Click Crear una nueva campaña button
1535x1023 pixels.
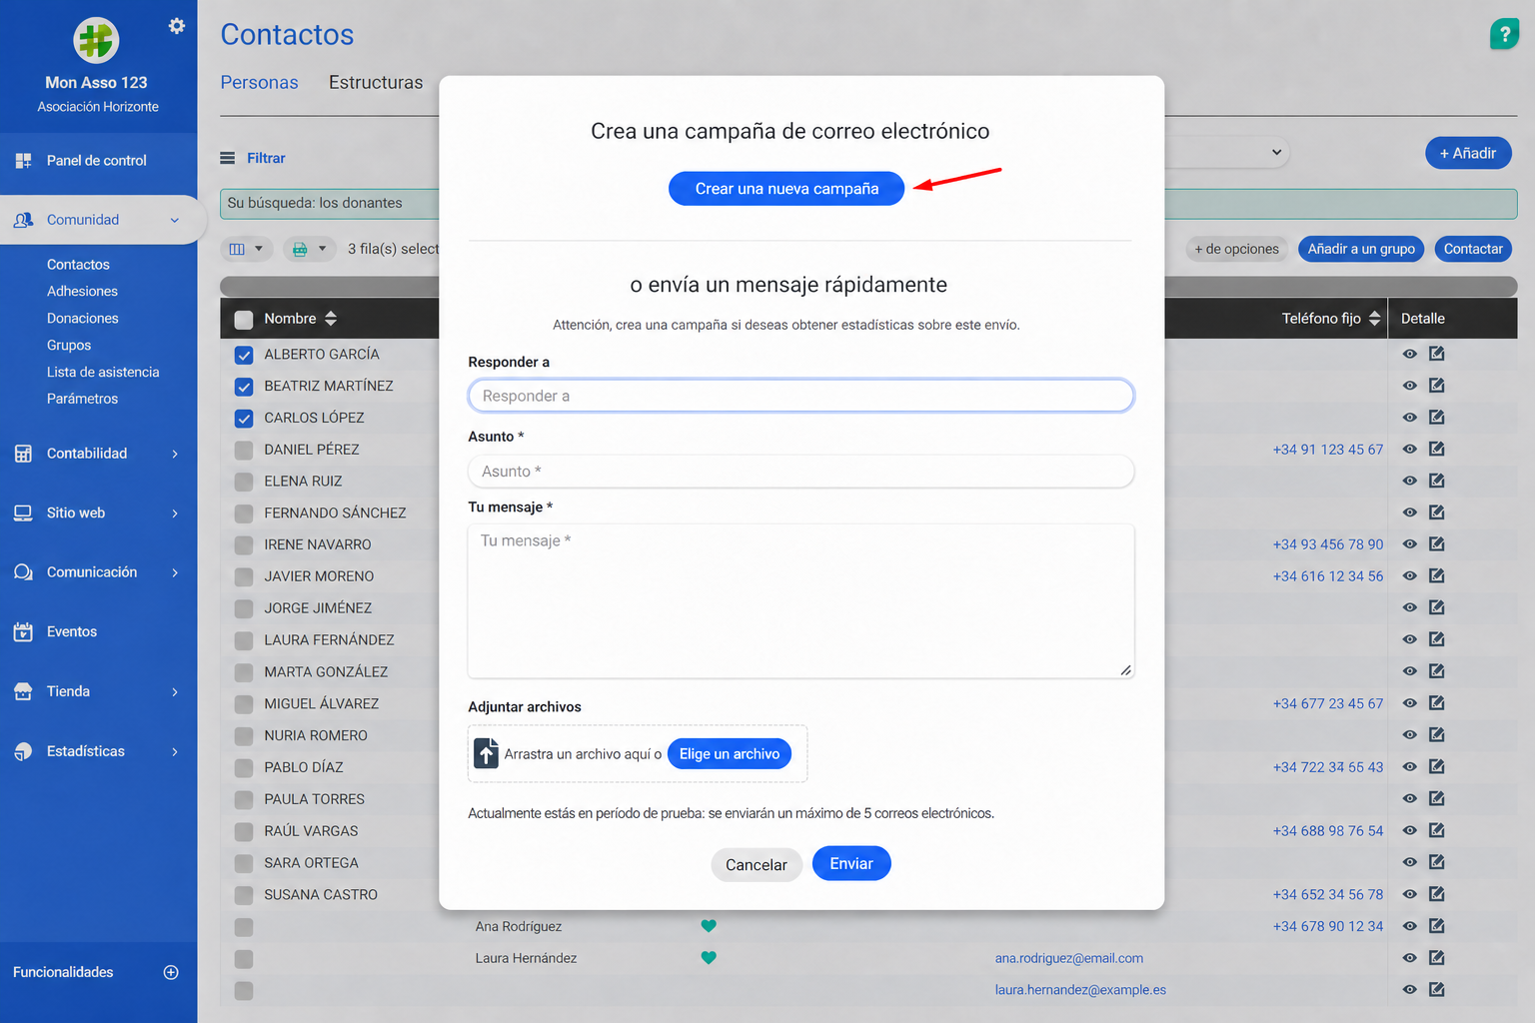[x=786, y=189]
